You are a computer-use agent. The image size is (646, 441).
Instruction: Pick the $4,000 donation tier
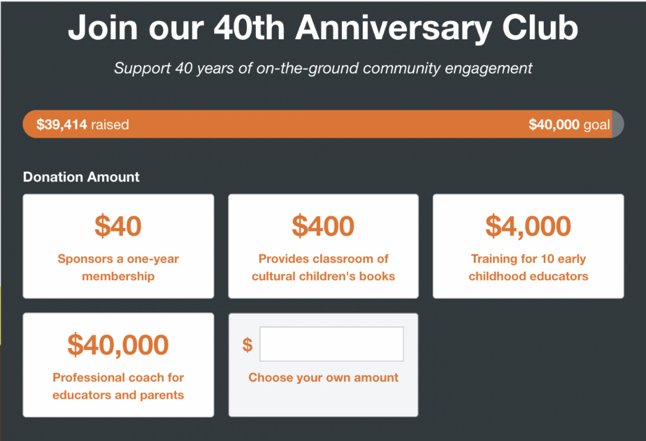click(528, 226)
